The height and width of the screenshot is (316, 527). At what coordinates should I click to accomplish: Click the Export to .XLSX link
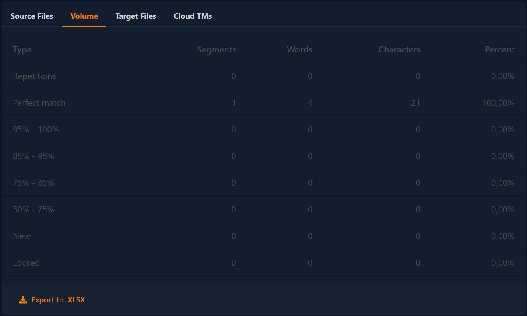pyautogui.click(x=58, y=300)
